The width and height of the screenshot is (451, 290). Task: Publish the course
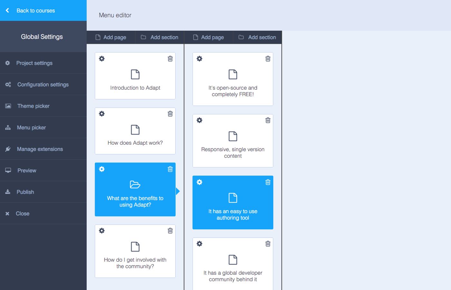tap(43, 192)
